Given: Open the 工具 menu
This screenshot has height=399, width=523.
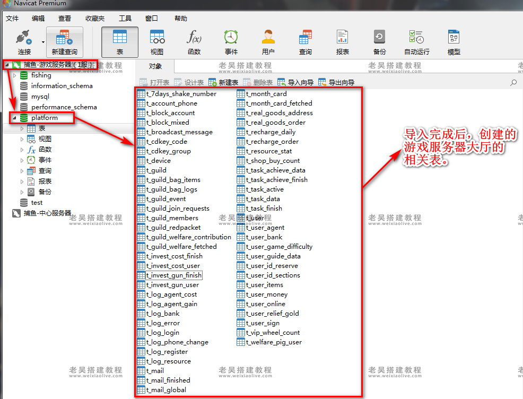Looking at the screenshot, I should click(x=125, y=19).
